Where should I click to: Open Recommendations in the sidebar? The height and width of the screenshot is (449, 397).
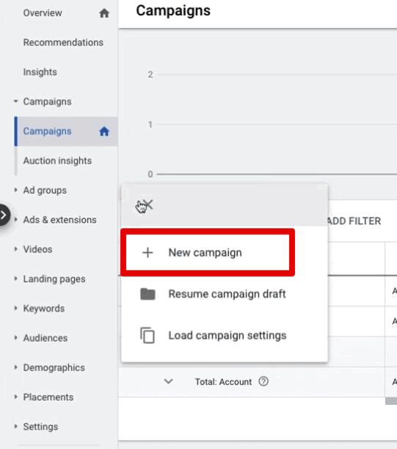[x=63, y=43]
